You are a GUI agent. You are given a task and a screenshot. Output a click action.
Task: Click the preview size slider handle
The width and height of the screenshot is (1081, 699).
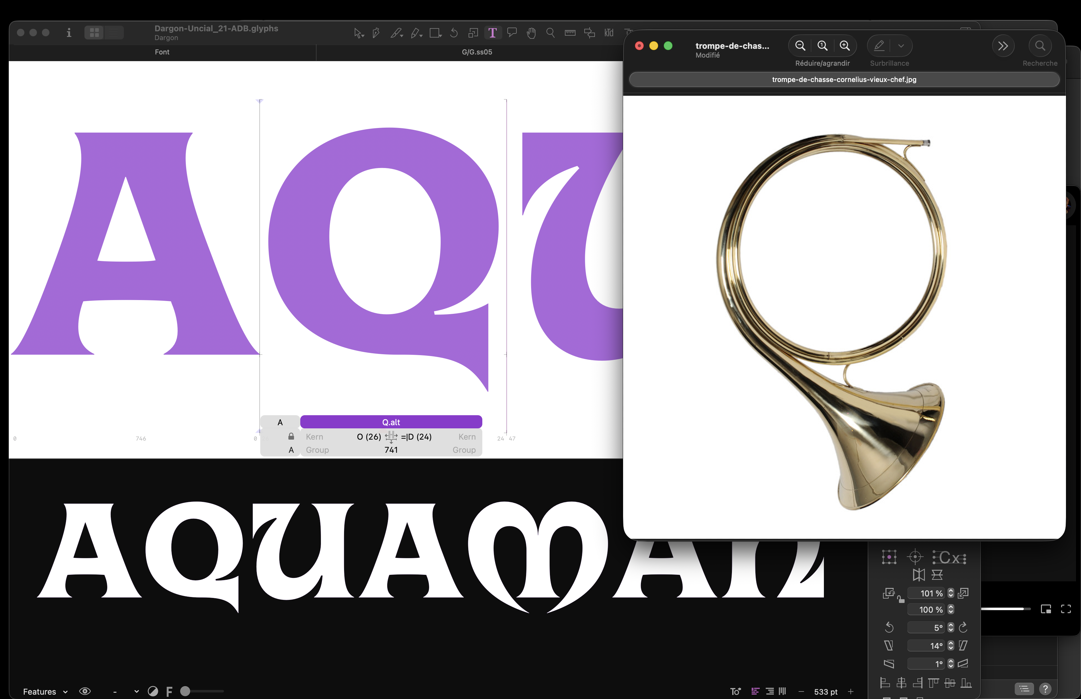tap(185, 691)
